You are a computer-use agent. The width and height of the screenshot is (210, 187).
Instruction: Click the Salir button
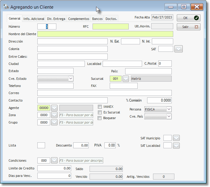189,27
